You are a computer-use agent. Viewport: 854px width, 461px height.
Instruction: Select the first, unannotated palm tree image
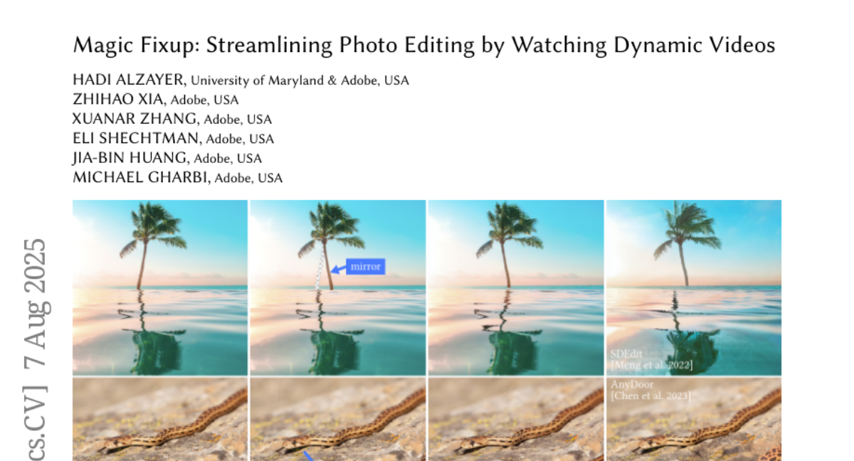pos(160,287)
